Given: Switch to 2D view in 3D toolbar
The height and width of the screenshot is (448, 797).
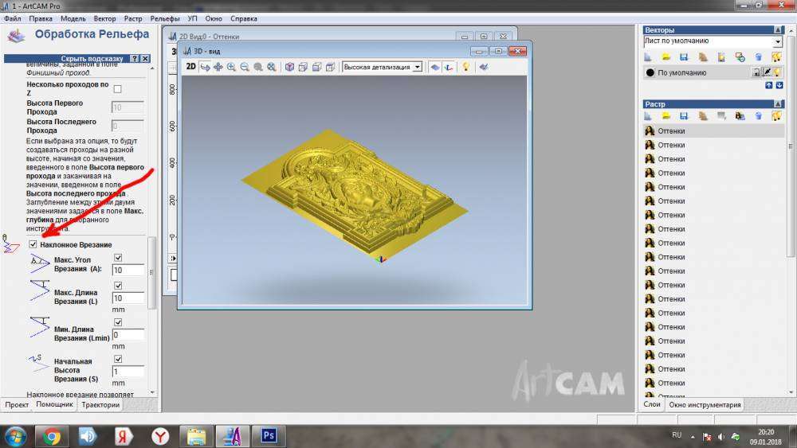Looking at the screenshot, I should point(190,68).
